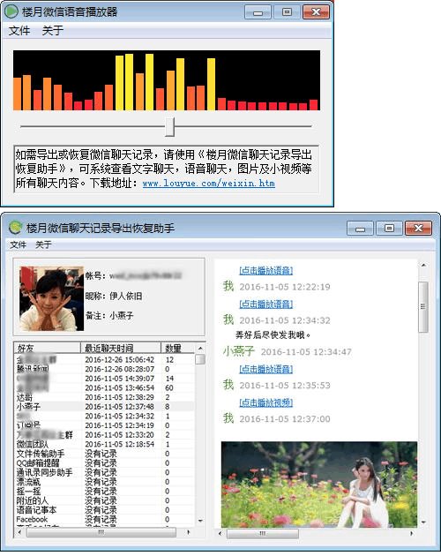Click the chat panel horizontal scrollbar thumb
The height and width of the screenshot is (556, 441).
(263, 533)
